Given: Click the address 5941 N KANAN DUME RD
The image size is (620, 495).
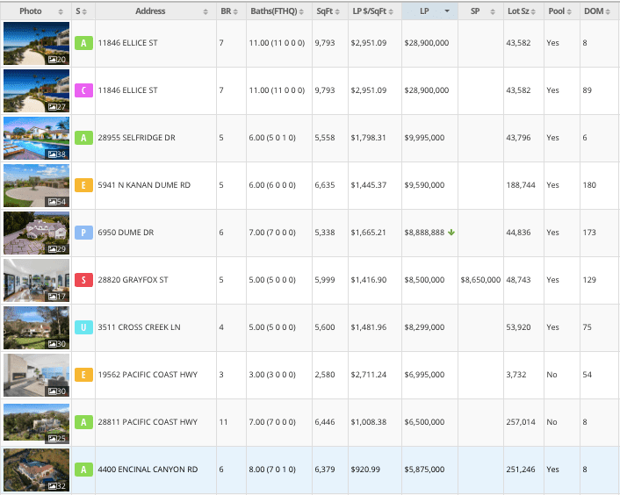Looking at the screenshot, I should pyautogui.click(x=144, y=185).
